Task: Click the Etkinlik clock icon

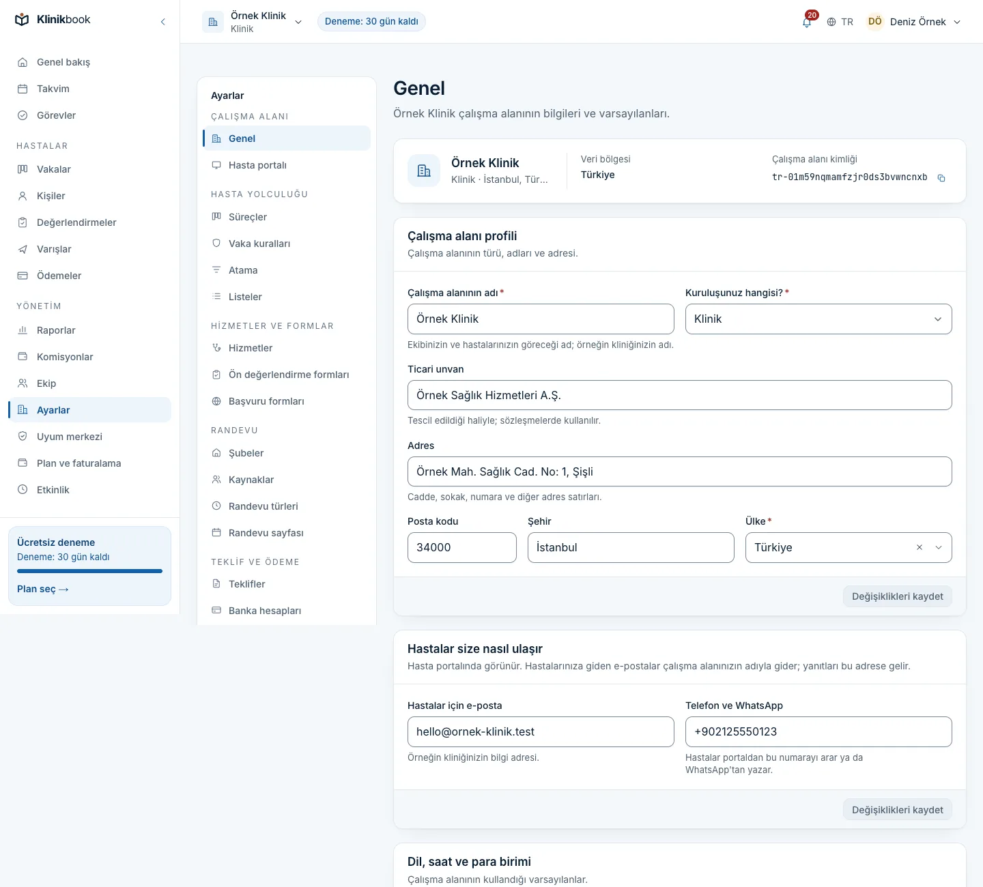Action: (23, 490)
